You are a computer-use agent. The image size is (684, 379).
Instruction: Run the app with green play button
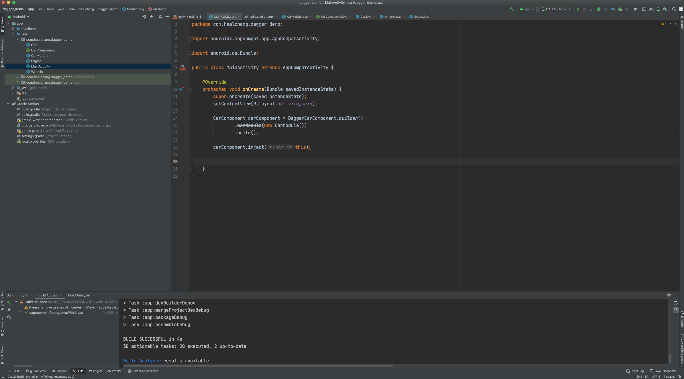click(578, 9)
